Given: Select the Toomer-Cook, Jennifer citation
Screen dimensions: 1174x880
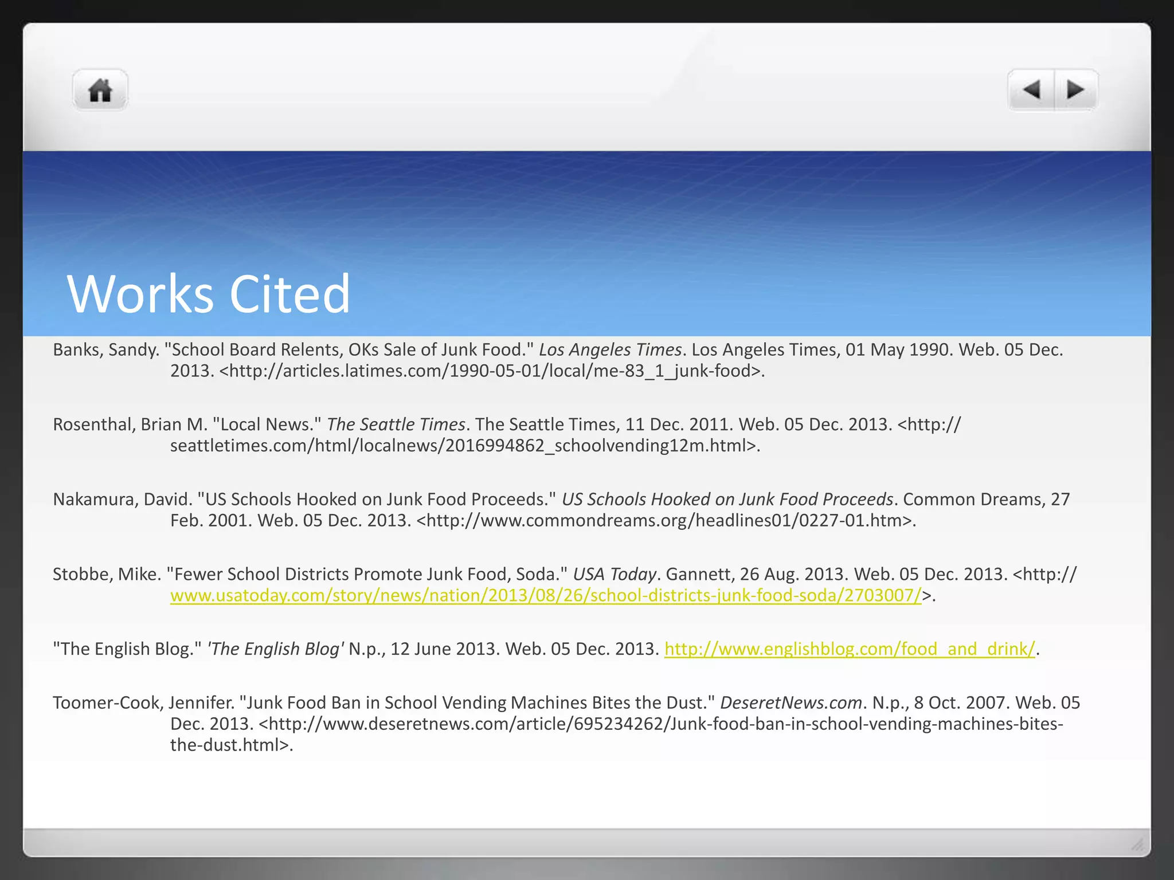Looking at the screenshot, I should 566,724.
